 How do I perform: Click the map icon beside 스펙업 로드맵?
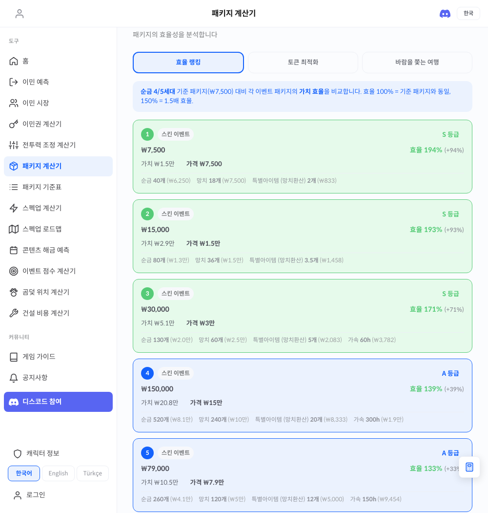13,229
